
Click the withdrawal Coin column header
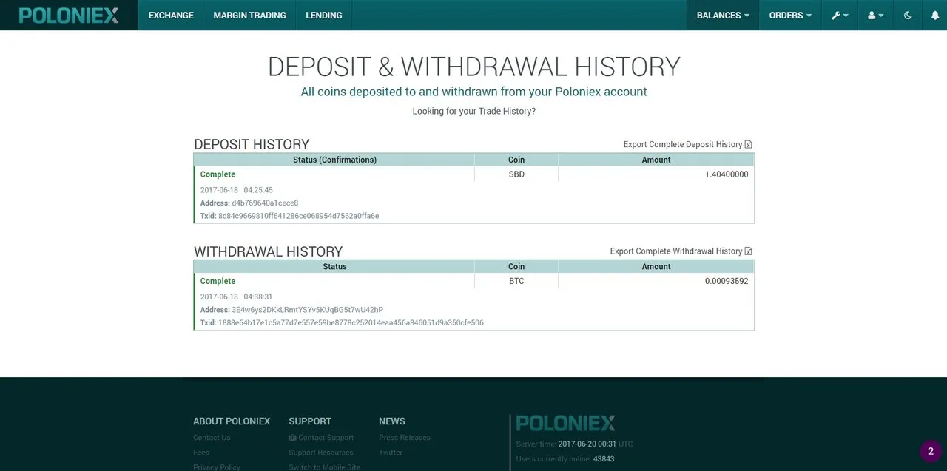tap(516, 266)
